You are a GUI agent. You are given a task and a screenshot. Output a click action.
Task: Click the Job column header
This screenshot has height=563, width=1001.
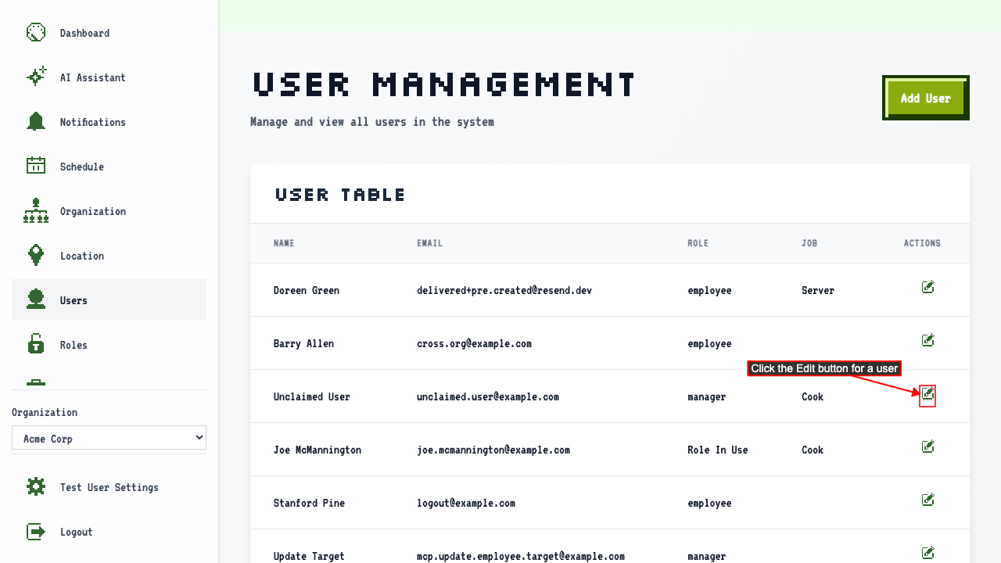coord(809,243)
